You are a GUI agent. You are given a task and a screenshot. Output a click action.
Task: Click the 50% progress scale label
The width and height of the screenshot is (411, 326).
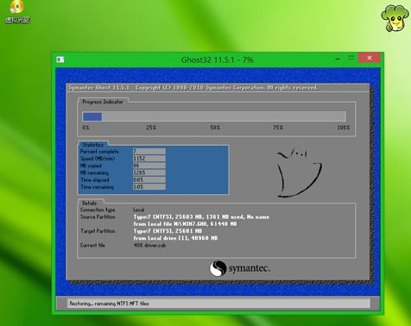(x=215, y=128)
